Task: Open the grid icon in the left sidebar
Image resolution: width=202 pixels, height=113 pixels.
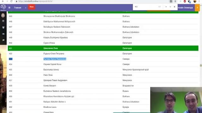Action: (x=3, y=21)
